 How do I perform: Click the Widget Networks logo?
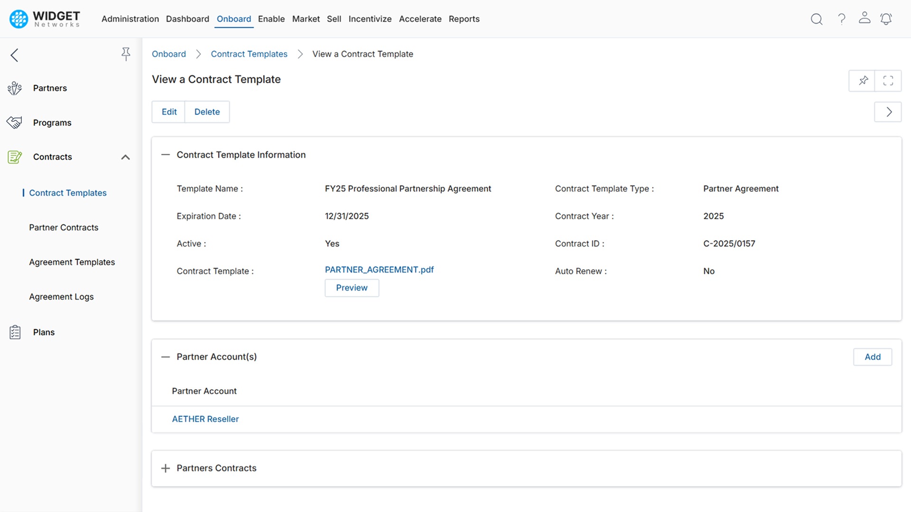tap(44, 18)
